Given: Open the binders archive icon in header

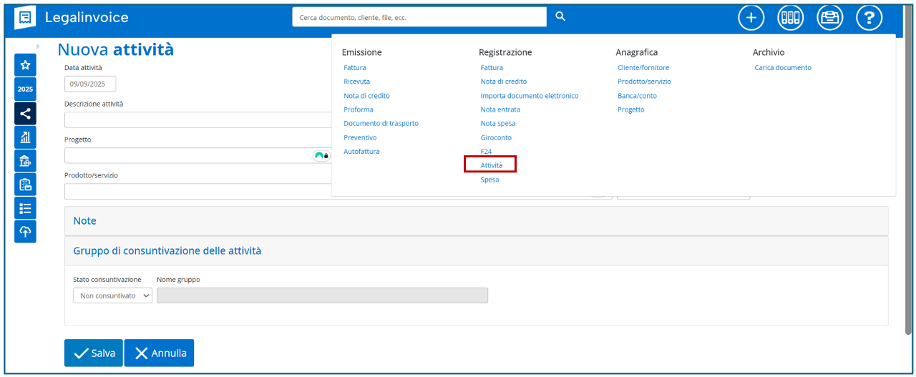Looking at the screenshot, I should pos(790,18).
